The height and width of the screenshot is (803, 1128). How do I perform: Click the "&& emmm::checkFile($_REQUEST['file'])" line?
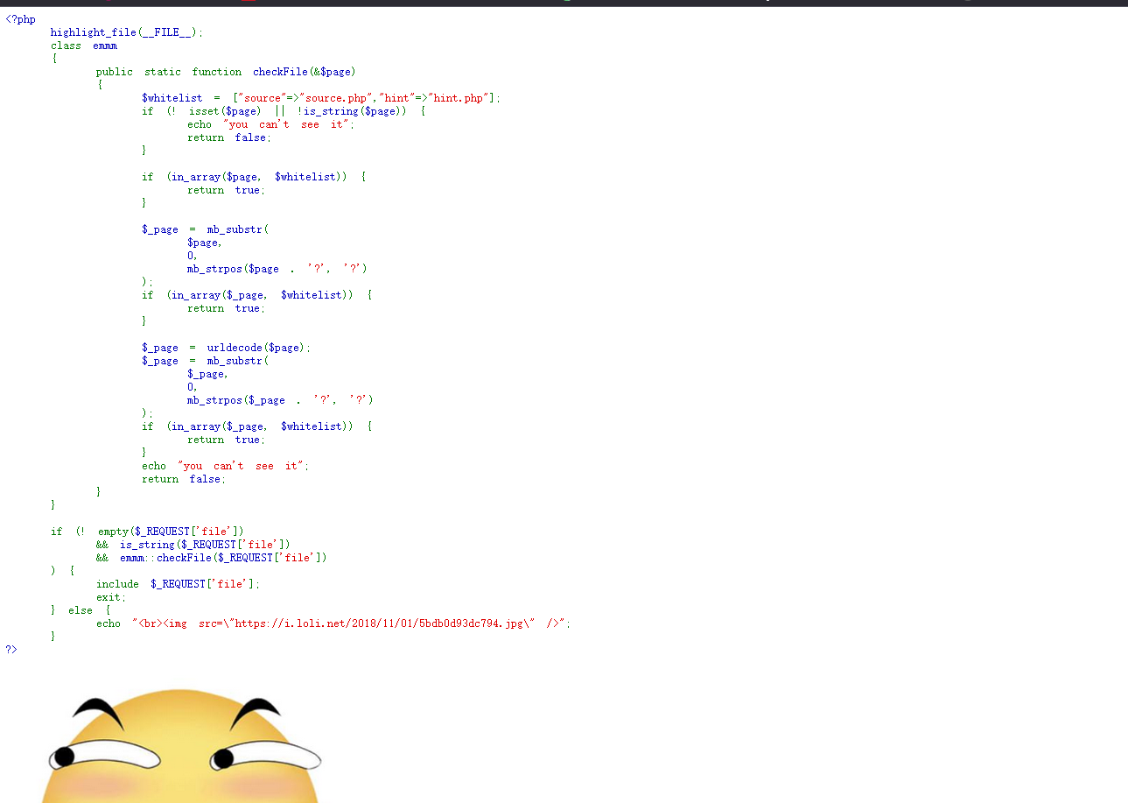click(x=211, y=558)
